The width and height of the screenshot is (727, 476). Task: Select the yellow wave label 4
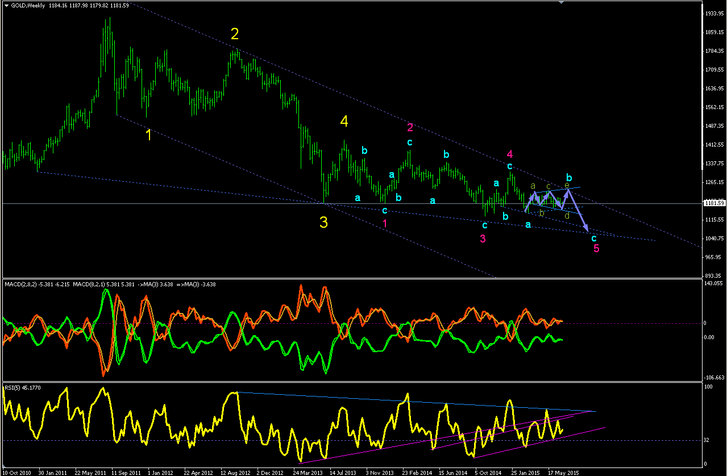click(344, 120)
